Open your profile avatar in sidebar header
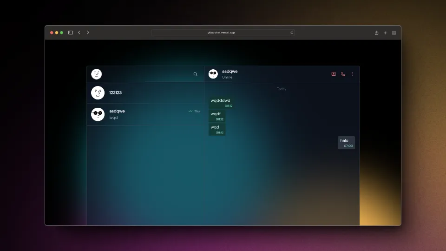The height and width of the screenshot is (251, 446). [x=97, y=74]
